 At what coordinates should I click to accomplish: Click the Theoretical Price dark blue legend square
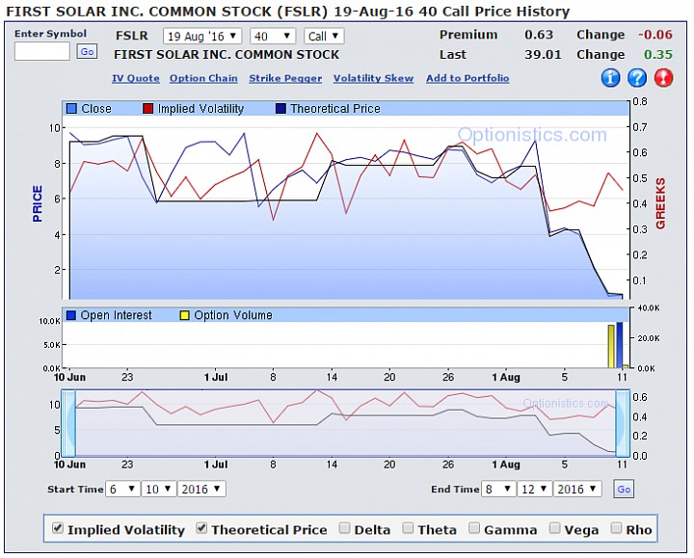(x=280, y=108)
